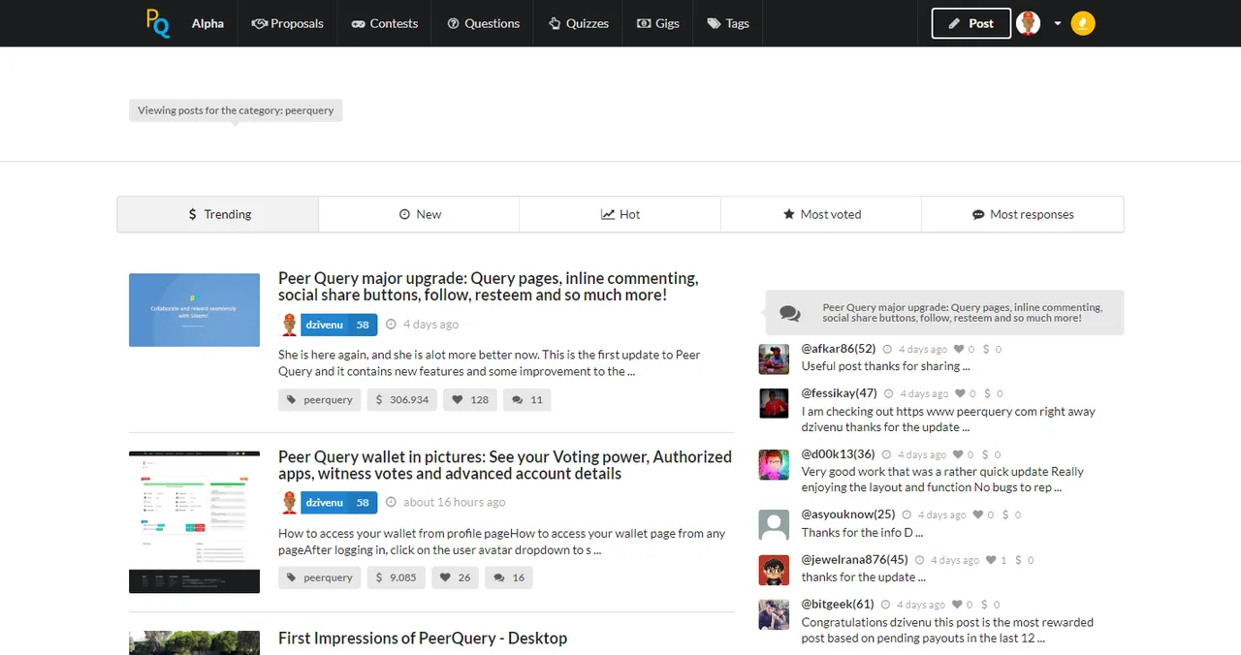Viewport: 1241px width, 655px height.
Task: Like the comment by @afkar86
Action: coord(959,349)
